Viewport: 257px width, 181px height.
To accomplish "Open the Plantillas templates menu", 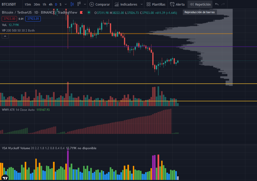I will [x=156, y=4].
